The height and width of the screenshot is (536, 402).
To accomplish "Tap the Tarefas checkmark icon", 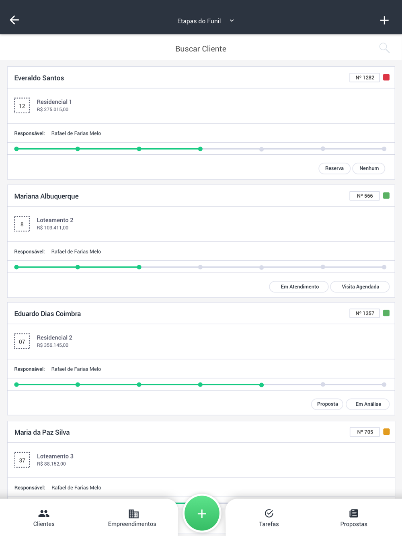I will (x=269, y=513).
